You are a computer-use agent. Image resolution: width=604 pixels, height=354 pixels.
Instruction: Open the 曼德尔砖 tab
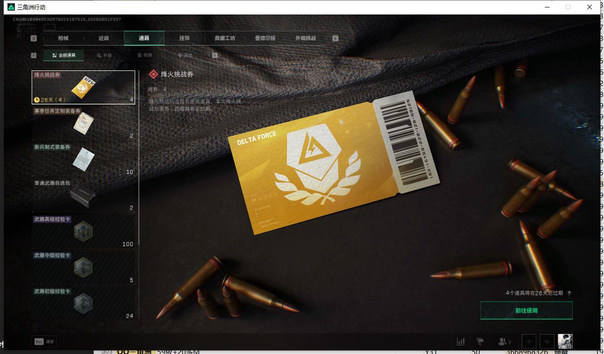coord(265,38)
